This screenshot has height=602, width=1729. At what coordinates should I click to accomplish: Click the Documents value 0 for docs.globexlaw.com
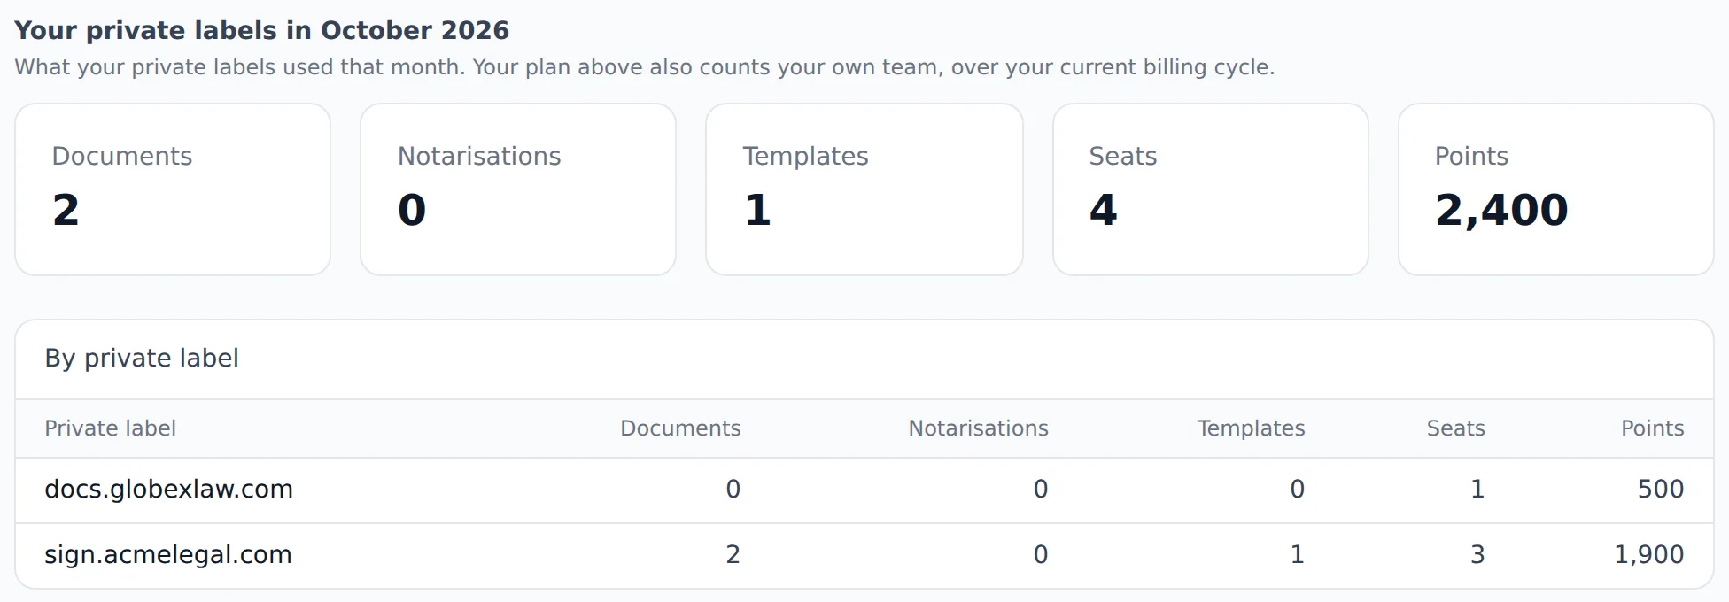coord(733,489)
